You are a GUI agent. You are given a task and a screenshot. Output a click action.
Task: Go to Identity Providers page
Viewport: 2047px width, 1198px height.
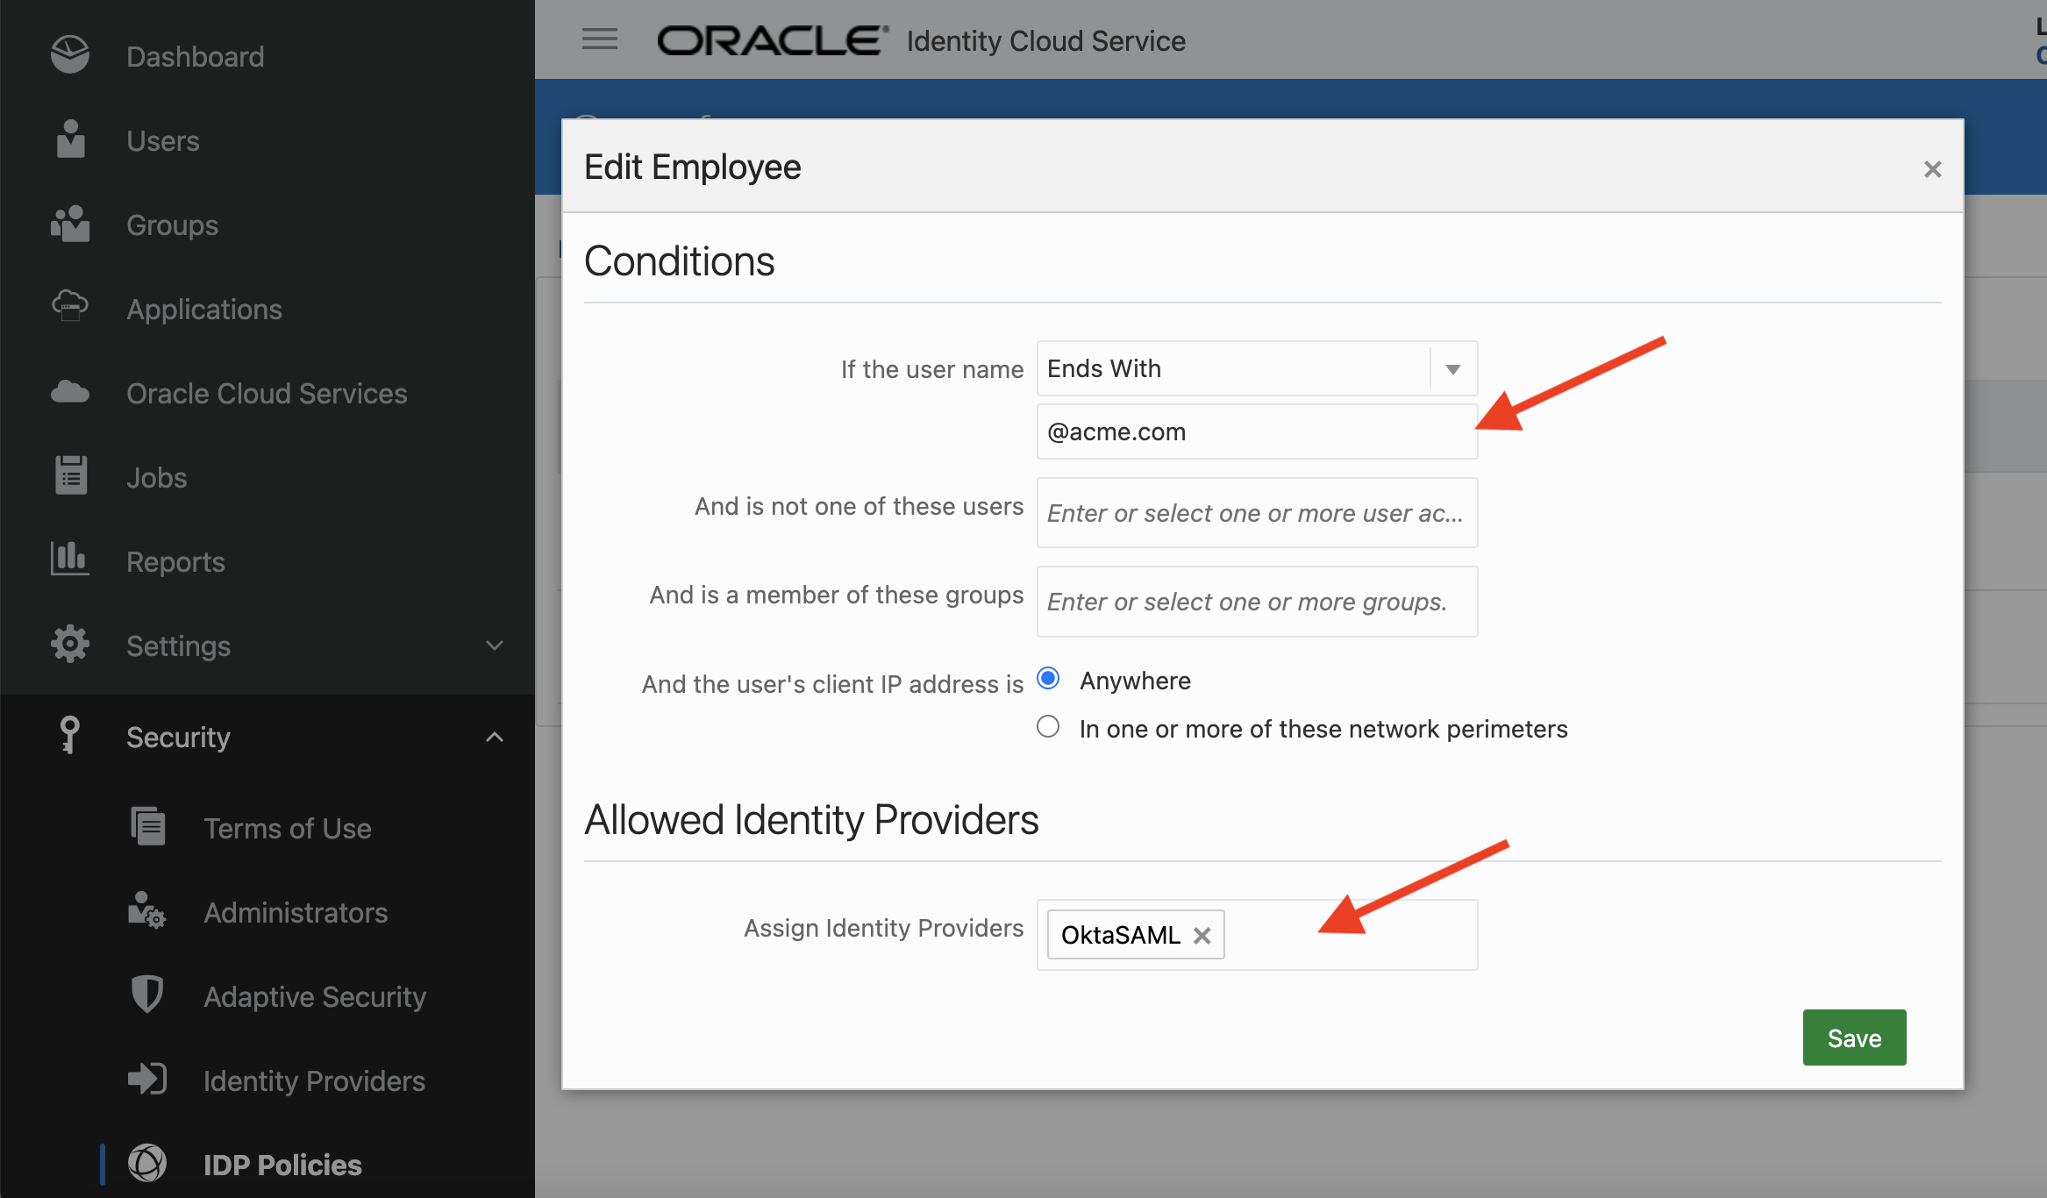(314, 1080)
